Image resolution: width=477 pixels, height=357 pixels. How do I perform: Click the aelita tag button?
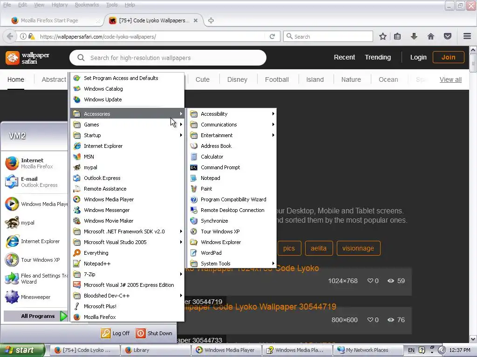[319, 248]
